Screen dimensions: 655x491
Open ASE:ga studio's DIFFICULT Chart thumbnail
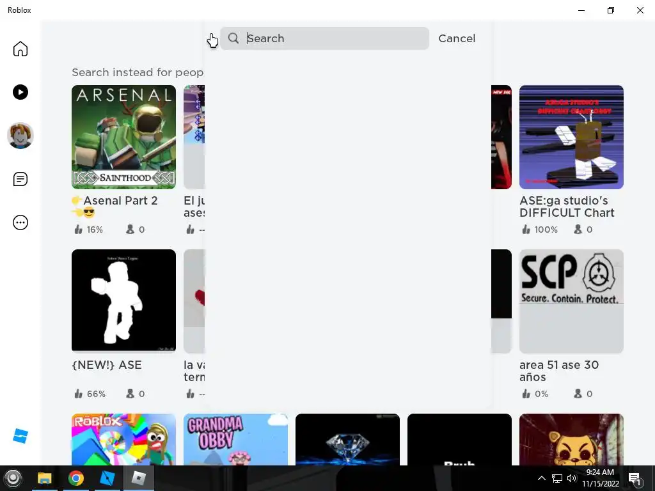click(x=571, y=137)
